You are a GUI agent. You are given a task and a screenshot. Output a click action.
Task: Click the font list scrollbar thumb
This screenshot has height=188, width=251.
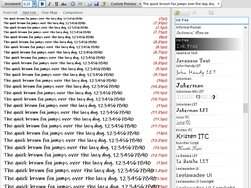pos(246,108)
